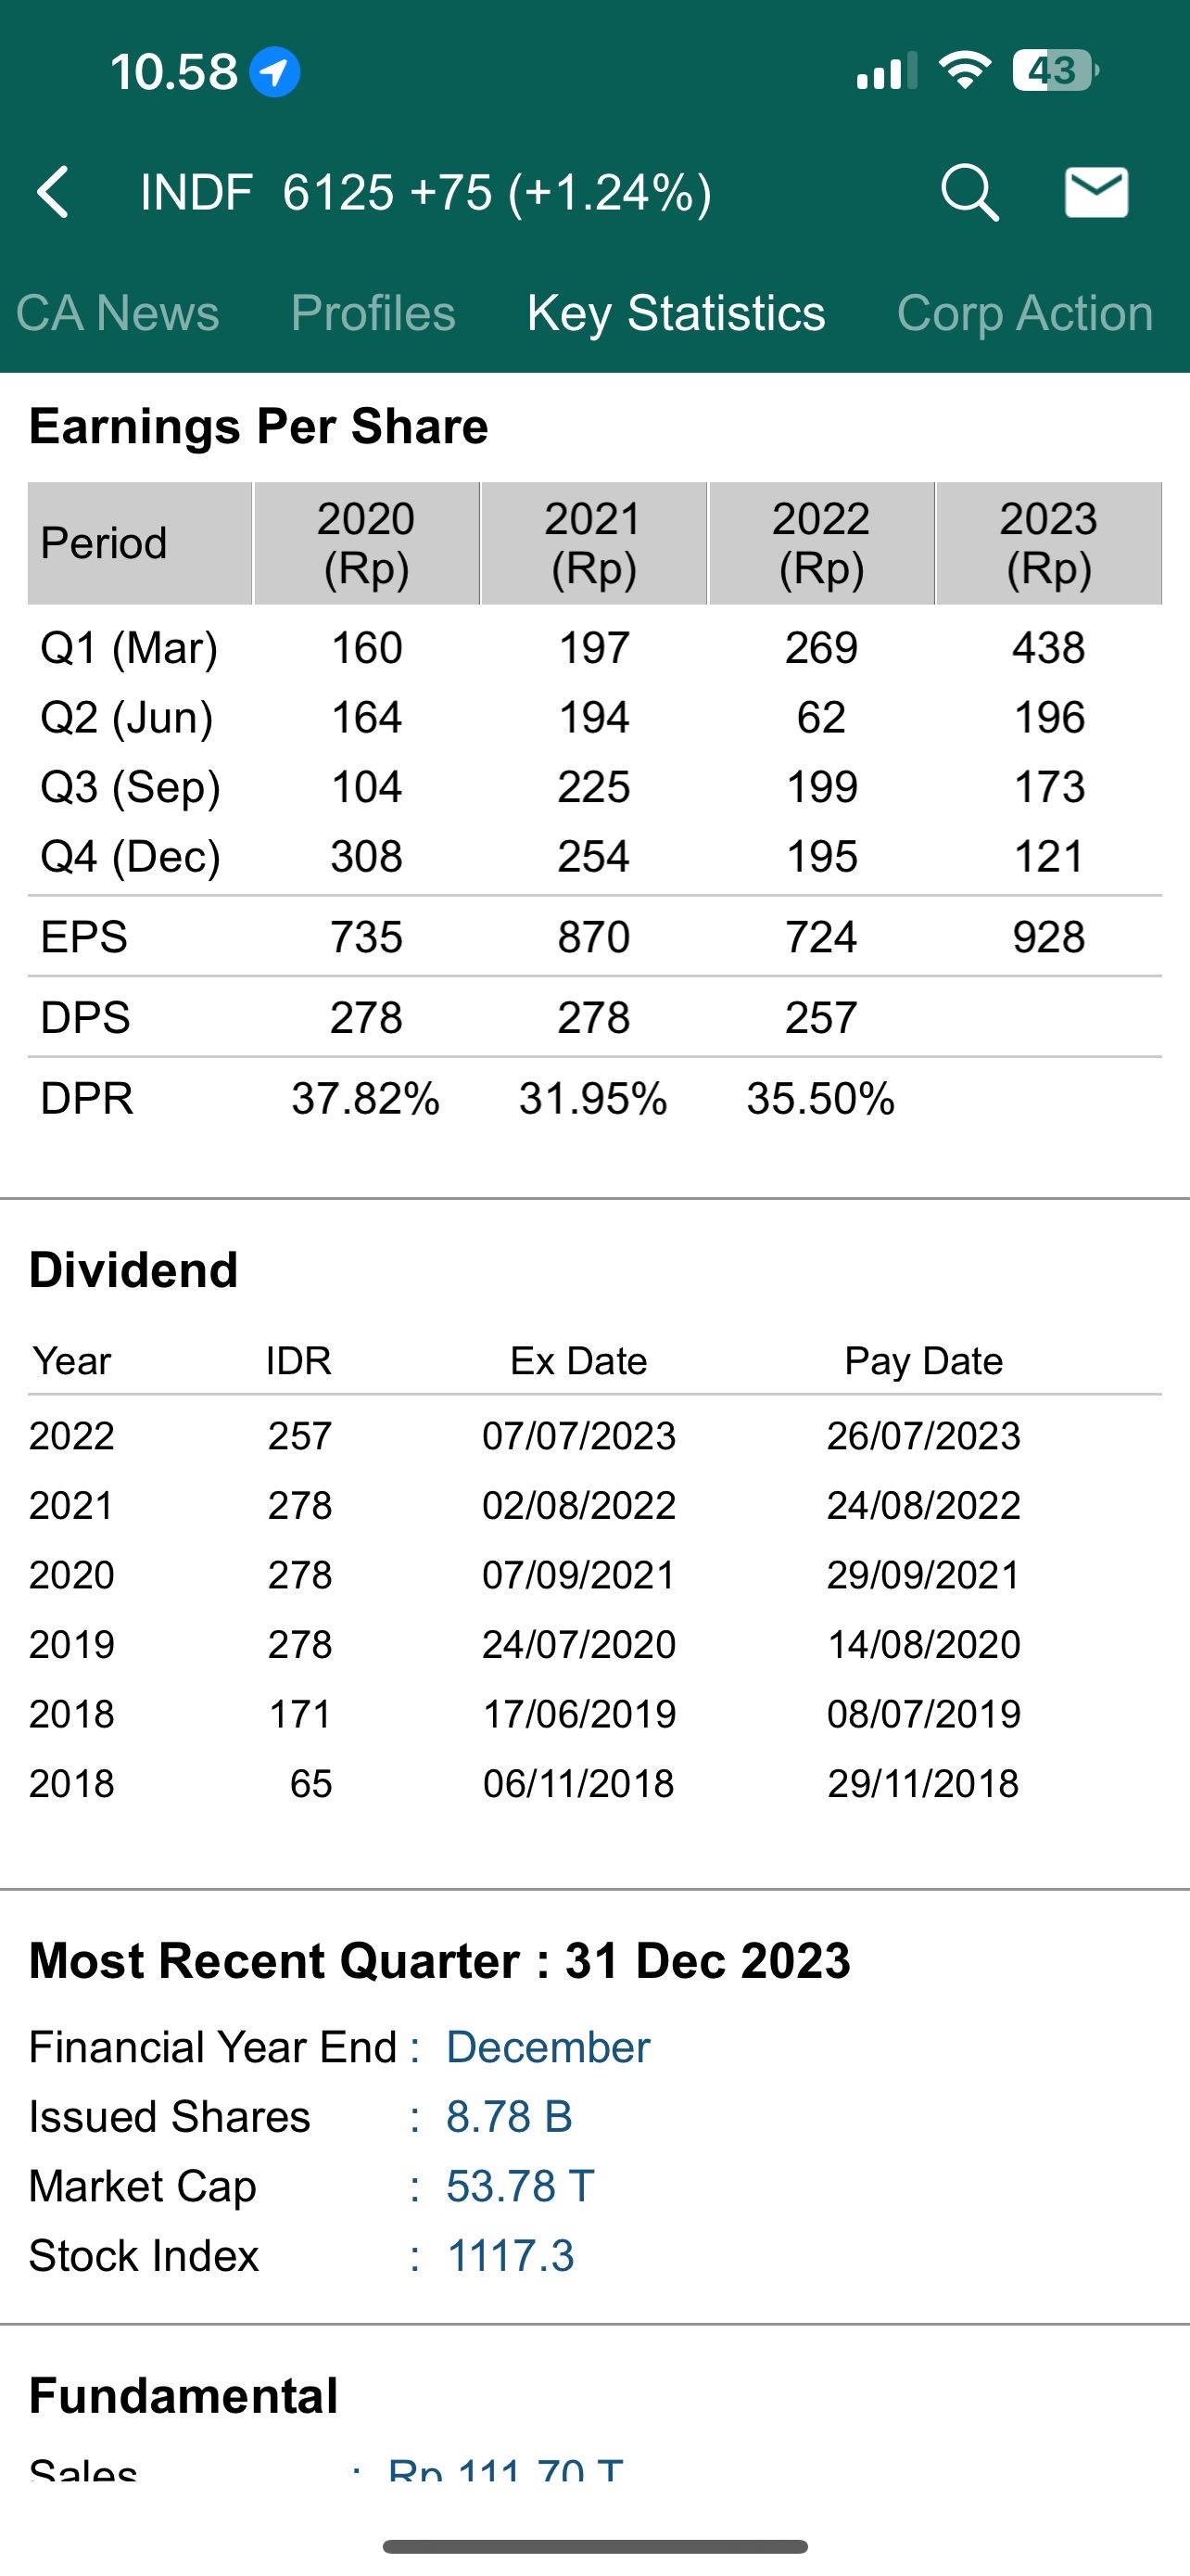Tap the 2023 (Rp) column header

point(1048,543)
